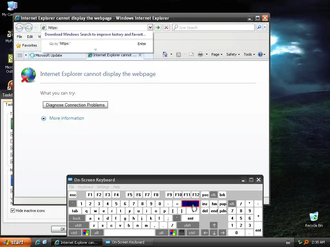330x247 pixels.
Task: Toggle the nlk (num lock) key
Action: 232,204
